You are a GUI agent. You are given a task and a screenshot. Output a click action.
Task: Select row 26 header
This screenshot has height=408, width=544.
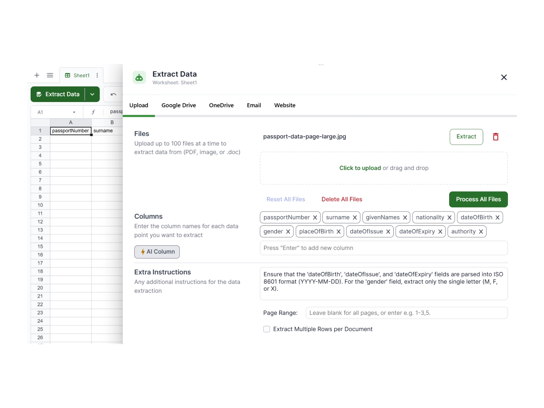point(40,338)
